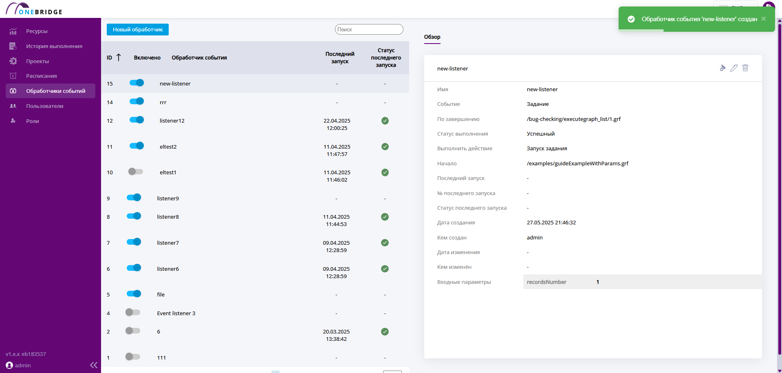Viewport: 782px width, 373px height.
Task: Sort by Последний запуск column
Action: (x=340, y=57)
